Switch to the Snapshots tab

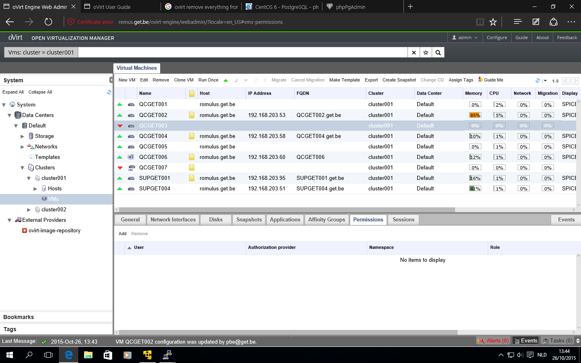[x=249, y=220]
